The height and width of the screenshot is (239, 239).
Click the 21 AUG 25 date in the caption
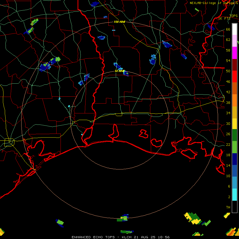pyautogui.click(x=145, y=237)
